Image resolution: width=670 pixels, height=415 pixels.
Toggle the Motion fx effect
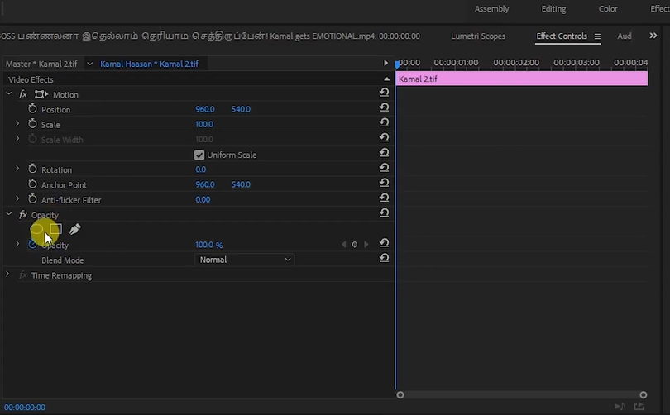point(23,94)
